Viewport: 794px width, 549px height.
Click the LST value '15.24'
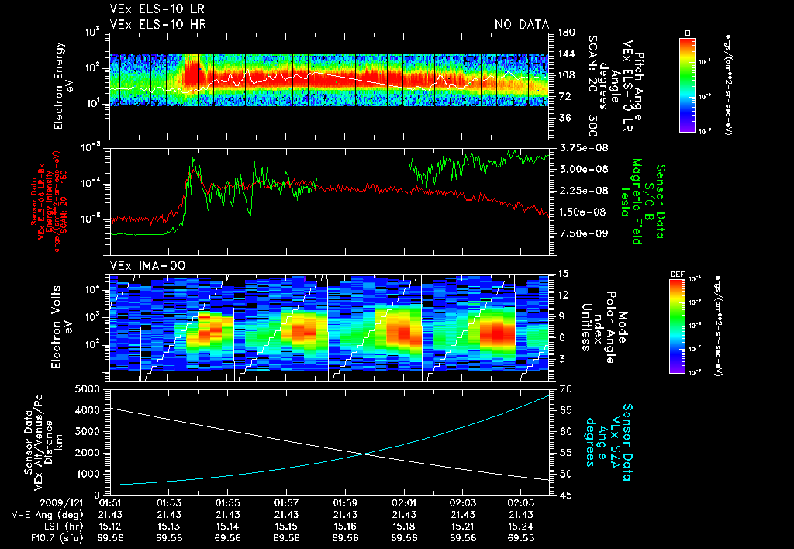[521, 527]
